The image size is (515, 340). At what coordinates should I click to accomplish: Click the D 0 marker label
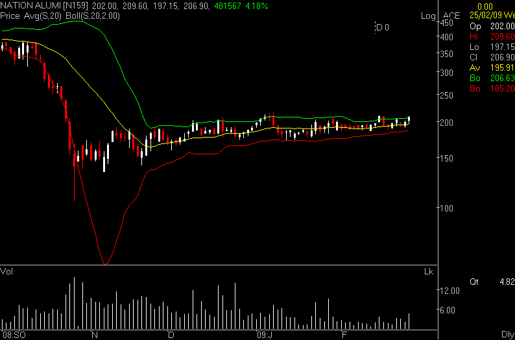(x=382, y=27)
